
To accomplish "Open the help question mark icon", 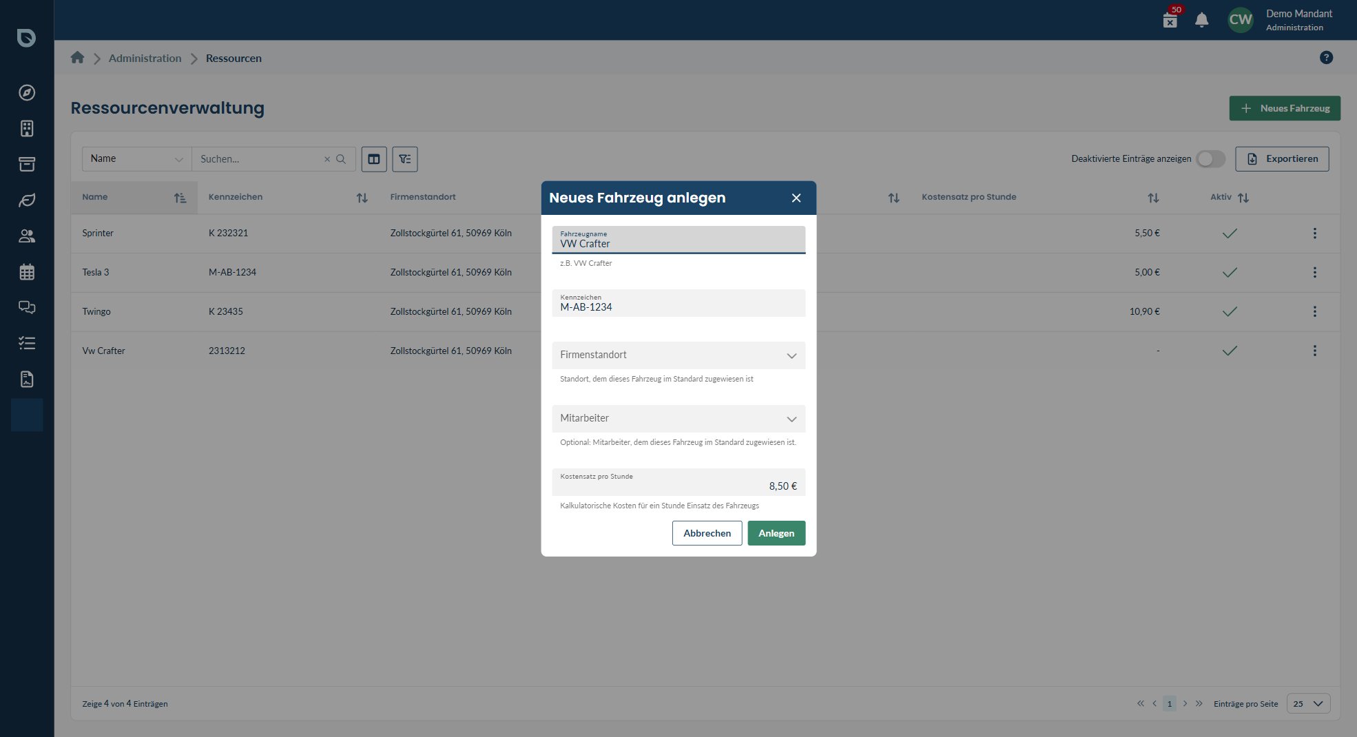I will point(1326,58).
